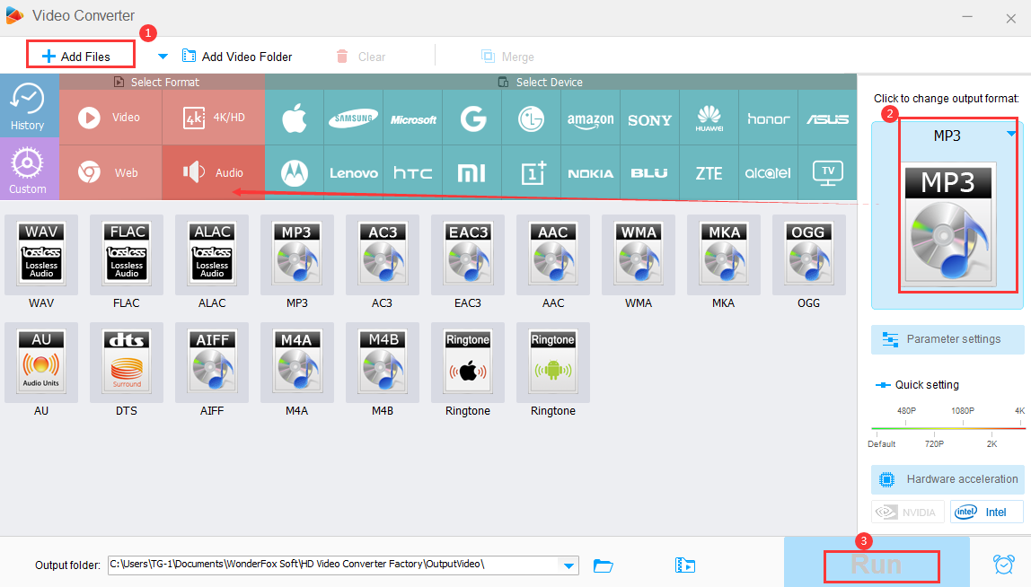Open the Google device presets

(x=472, y=118)
